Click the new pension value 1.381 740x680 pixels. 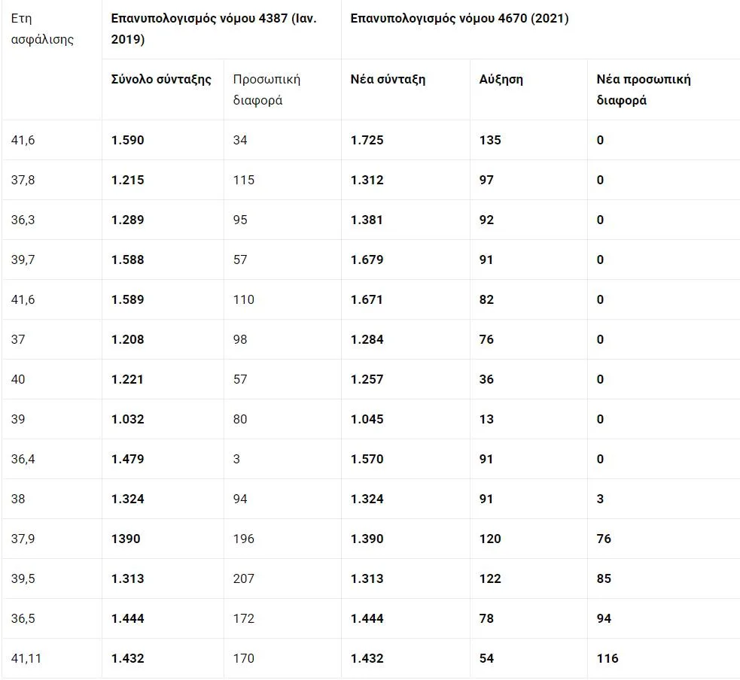pyautogui.click(x=367, y=220)
